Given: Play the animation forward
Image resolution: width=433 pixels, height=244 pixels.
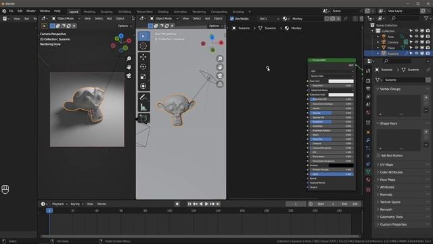Looking at the screenshot, I should point(206,204).
